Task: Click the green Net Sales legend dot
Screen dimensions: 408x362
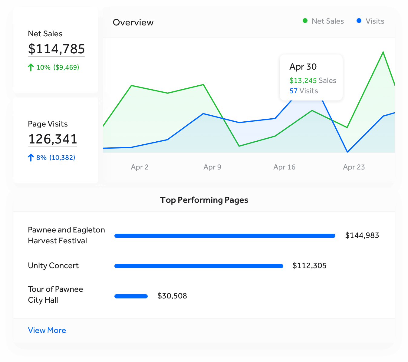Action: pyautogui.click(x=305, y=21)
